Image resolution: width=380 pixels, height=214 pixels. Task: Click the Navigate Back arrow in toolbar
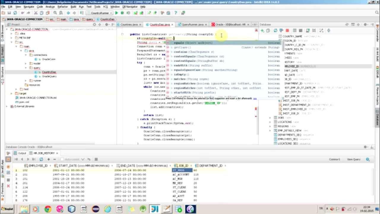pos(68,13)
